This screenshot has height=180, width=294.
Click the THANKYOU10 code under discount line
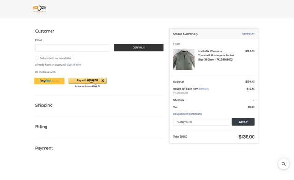(180, 93)
